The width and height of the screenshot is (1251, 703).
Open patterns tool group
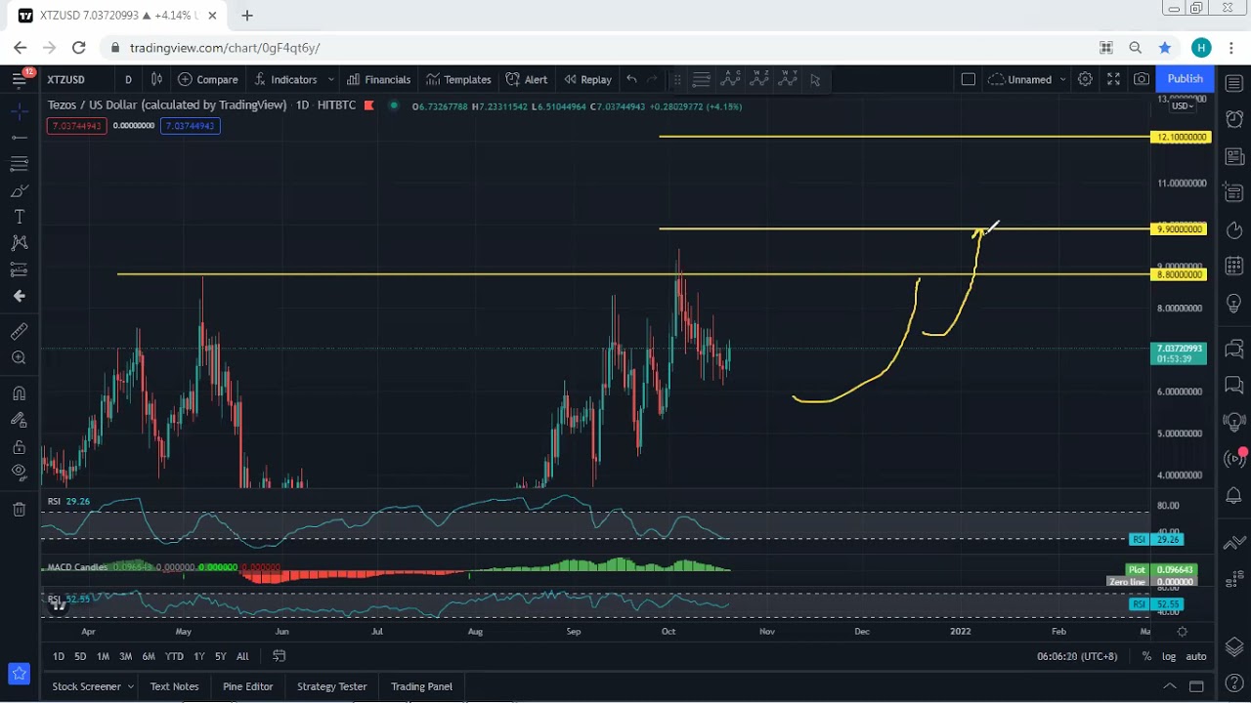[19, 243]
